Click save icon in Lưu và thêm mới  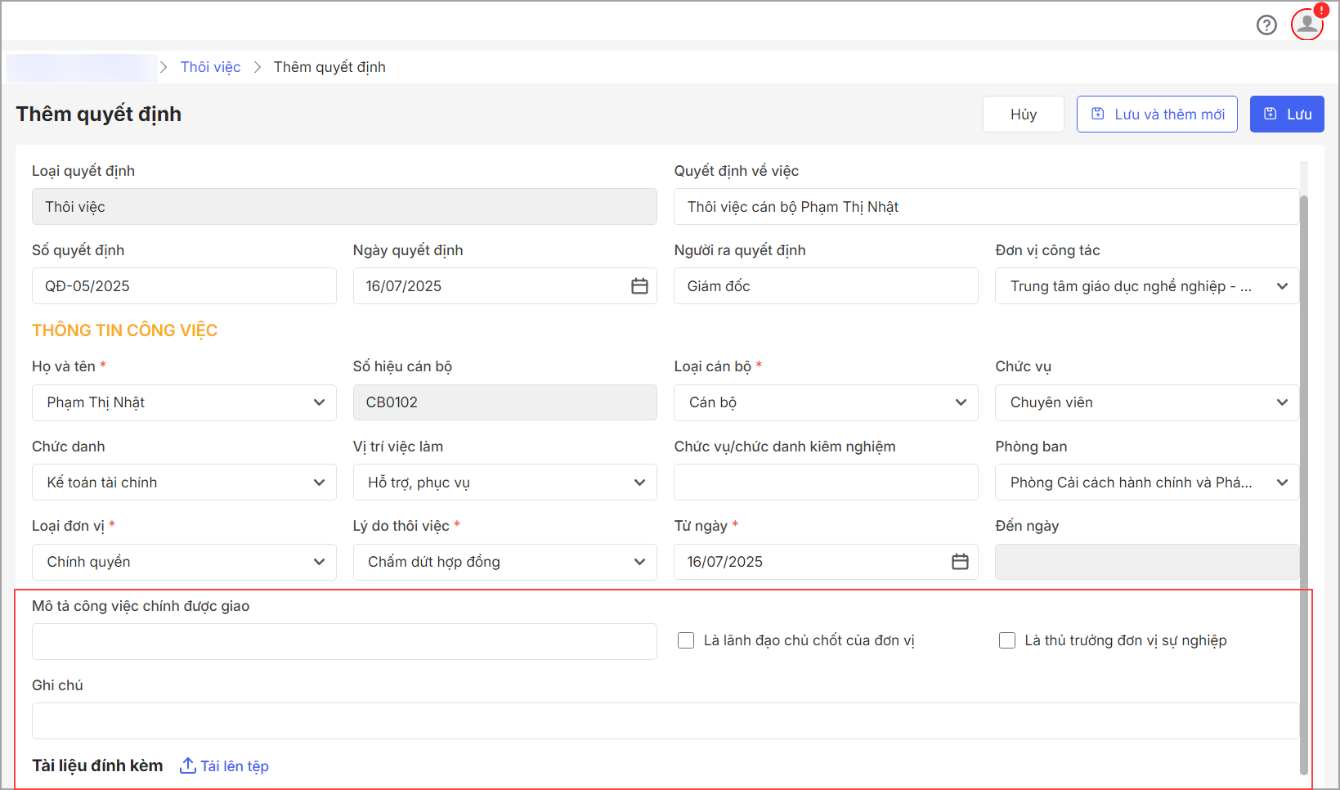click(1098, 114)
